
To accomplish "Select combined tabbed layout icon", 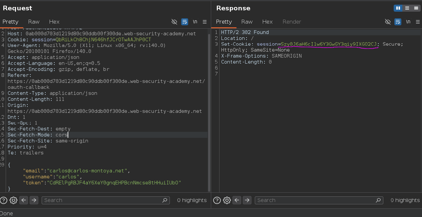I will pos(416,8).
